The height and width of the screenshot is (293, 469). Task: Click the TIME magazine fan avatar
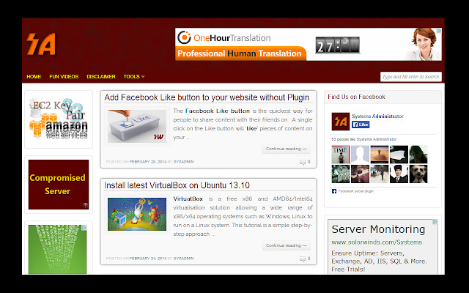(x=340, y=155)
